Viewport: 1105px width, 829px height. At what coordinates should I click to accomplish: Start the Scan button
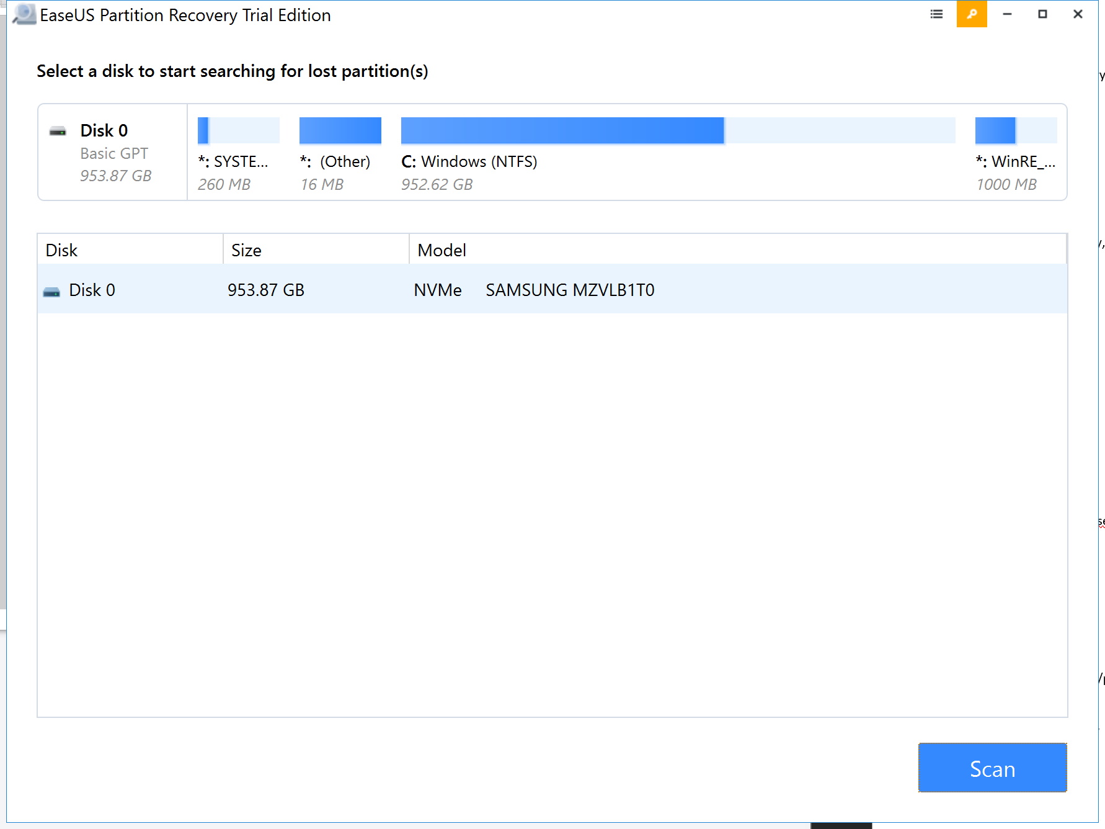pyautogui.click(x=992, y=768)
